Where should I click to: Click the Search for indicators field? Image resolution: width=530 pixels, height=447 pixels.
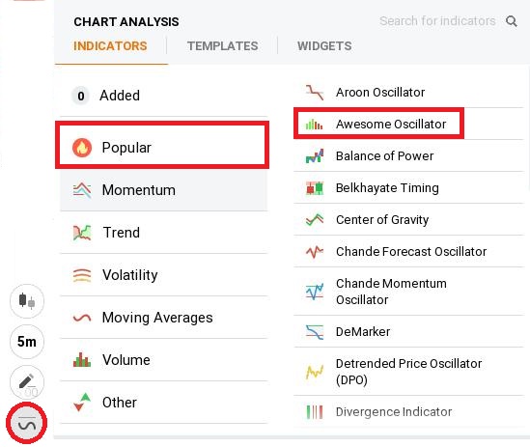coord(437,21)
